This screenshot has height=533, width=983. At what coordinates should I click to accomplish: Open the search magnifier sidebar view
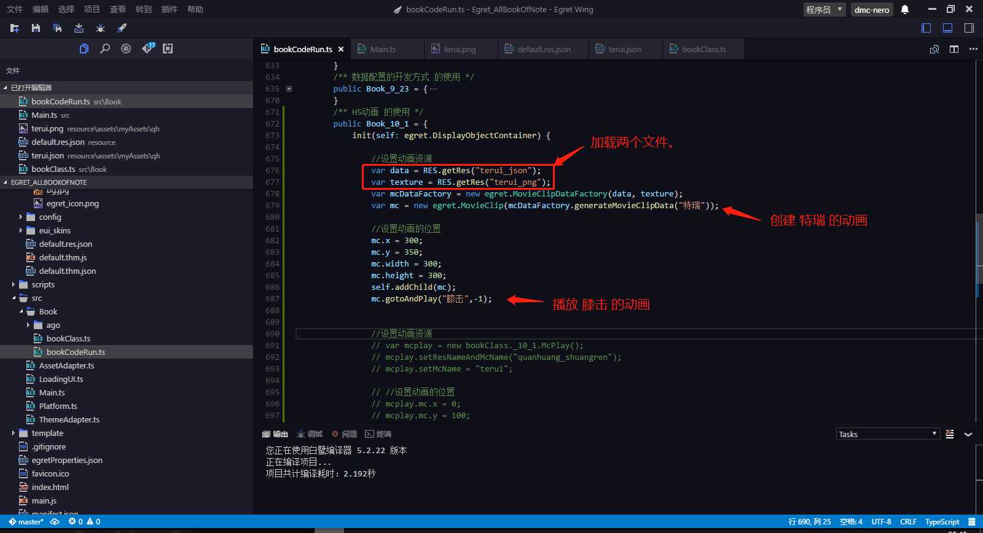[105, 49]
